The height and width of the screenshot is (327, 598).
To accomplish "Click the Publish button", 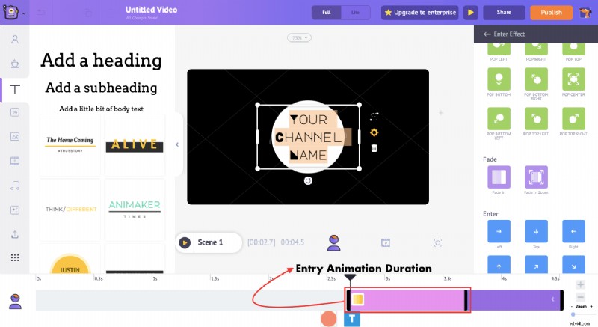I will tap(551, 13).
